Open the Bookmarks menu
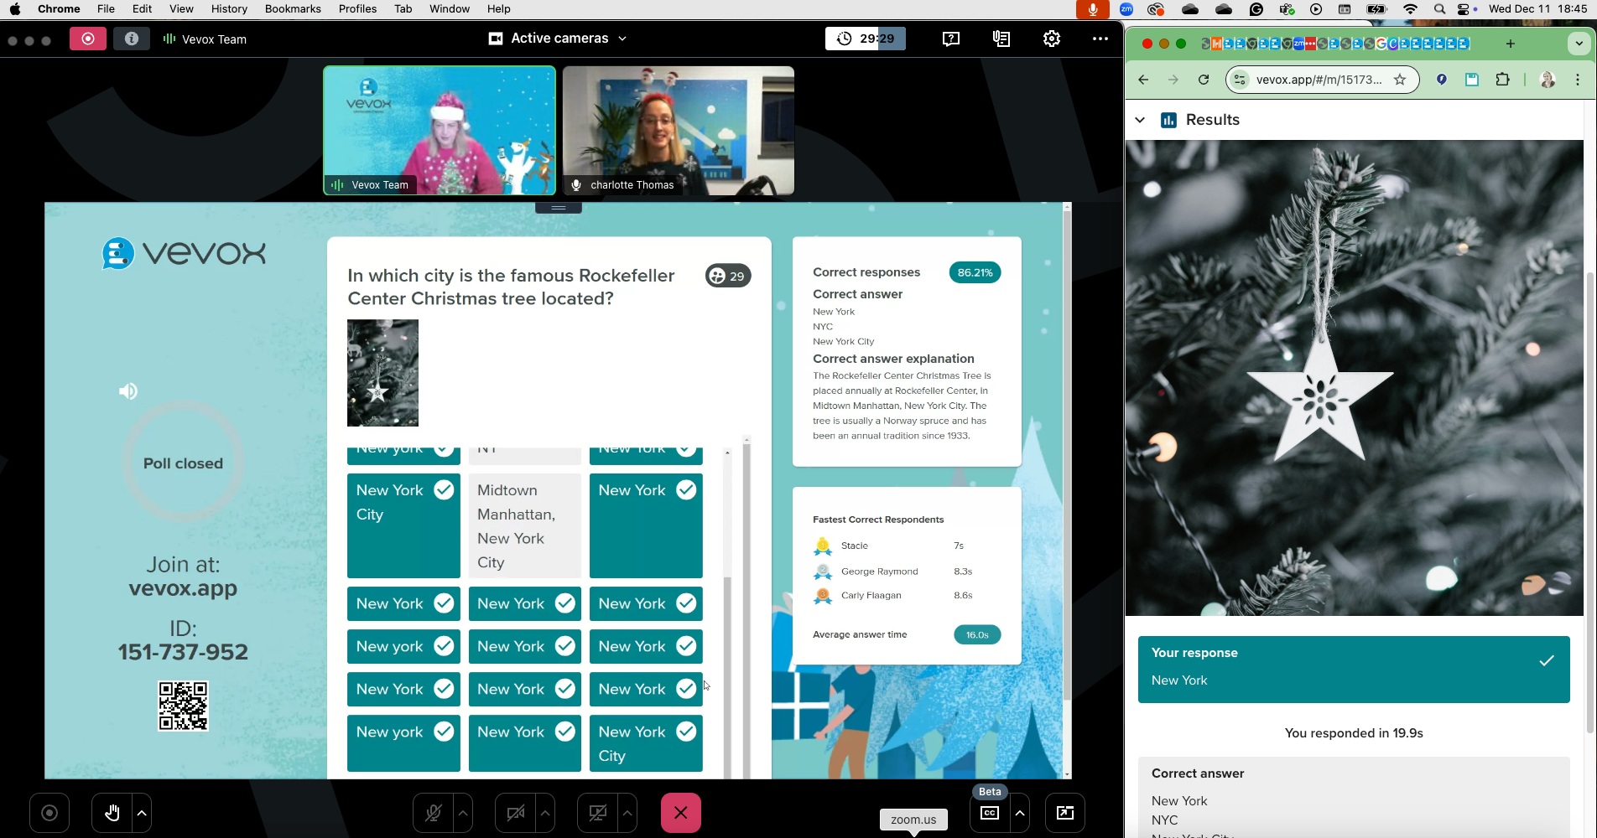Image resolution: width=1597 pixels, height=838 pixels. click(293, 9)
